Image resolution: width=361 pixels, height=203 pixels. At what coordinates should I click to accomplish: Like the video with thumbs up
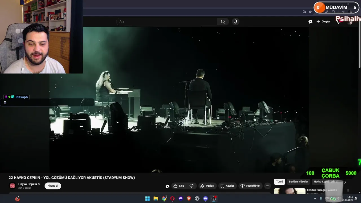click(x=179, y=186)
